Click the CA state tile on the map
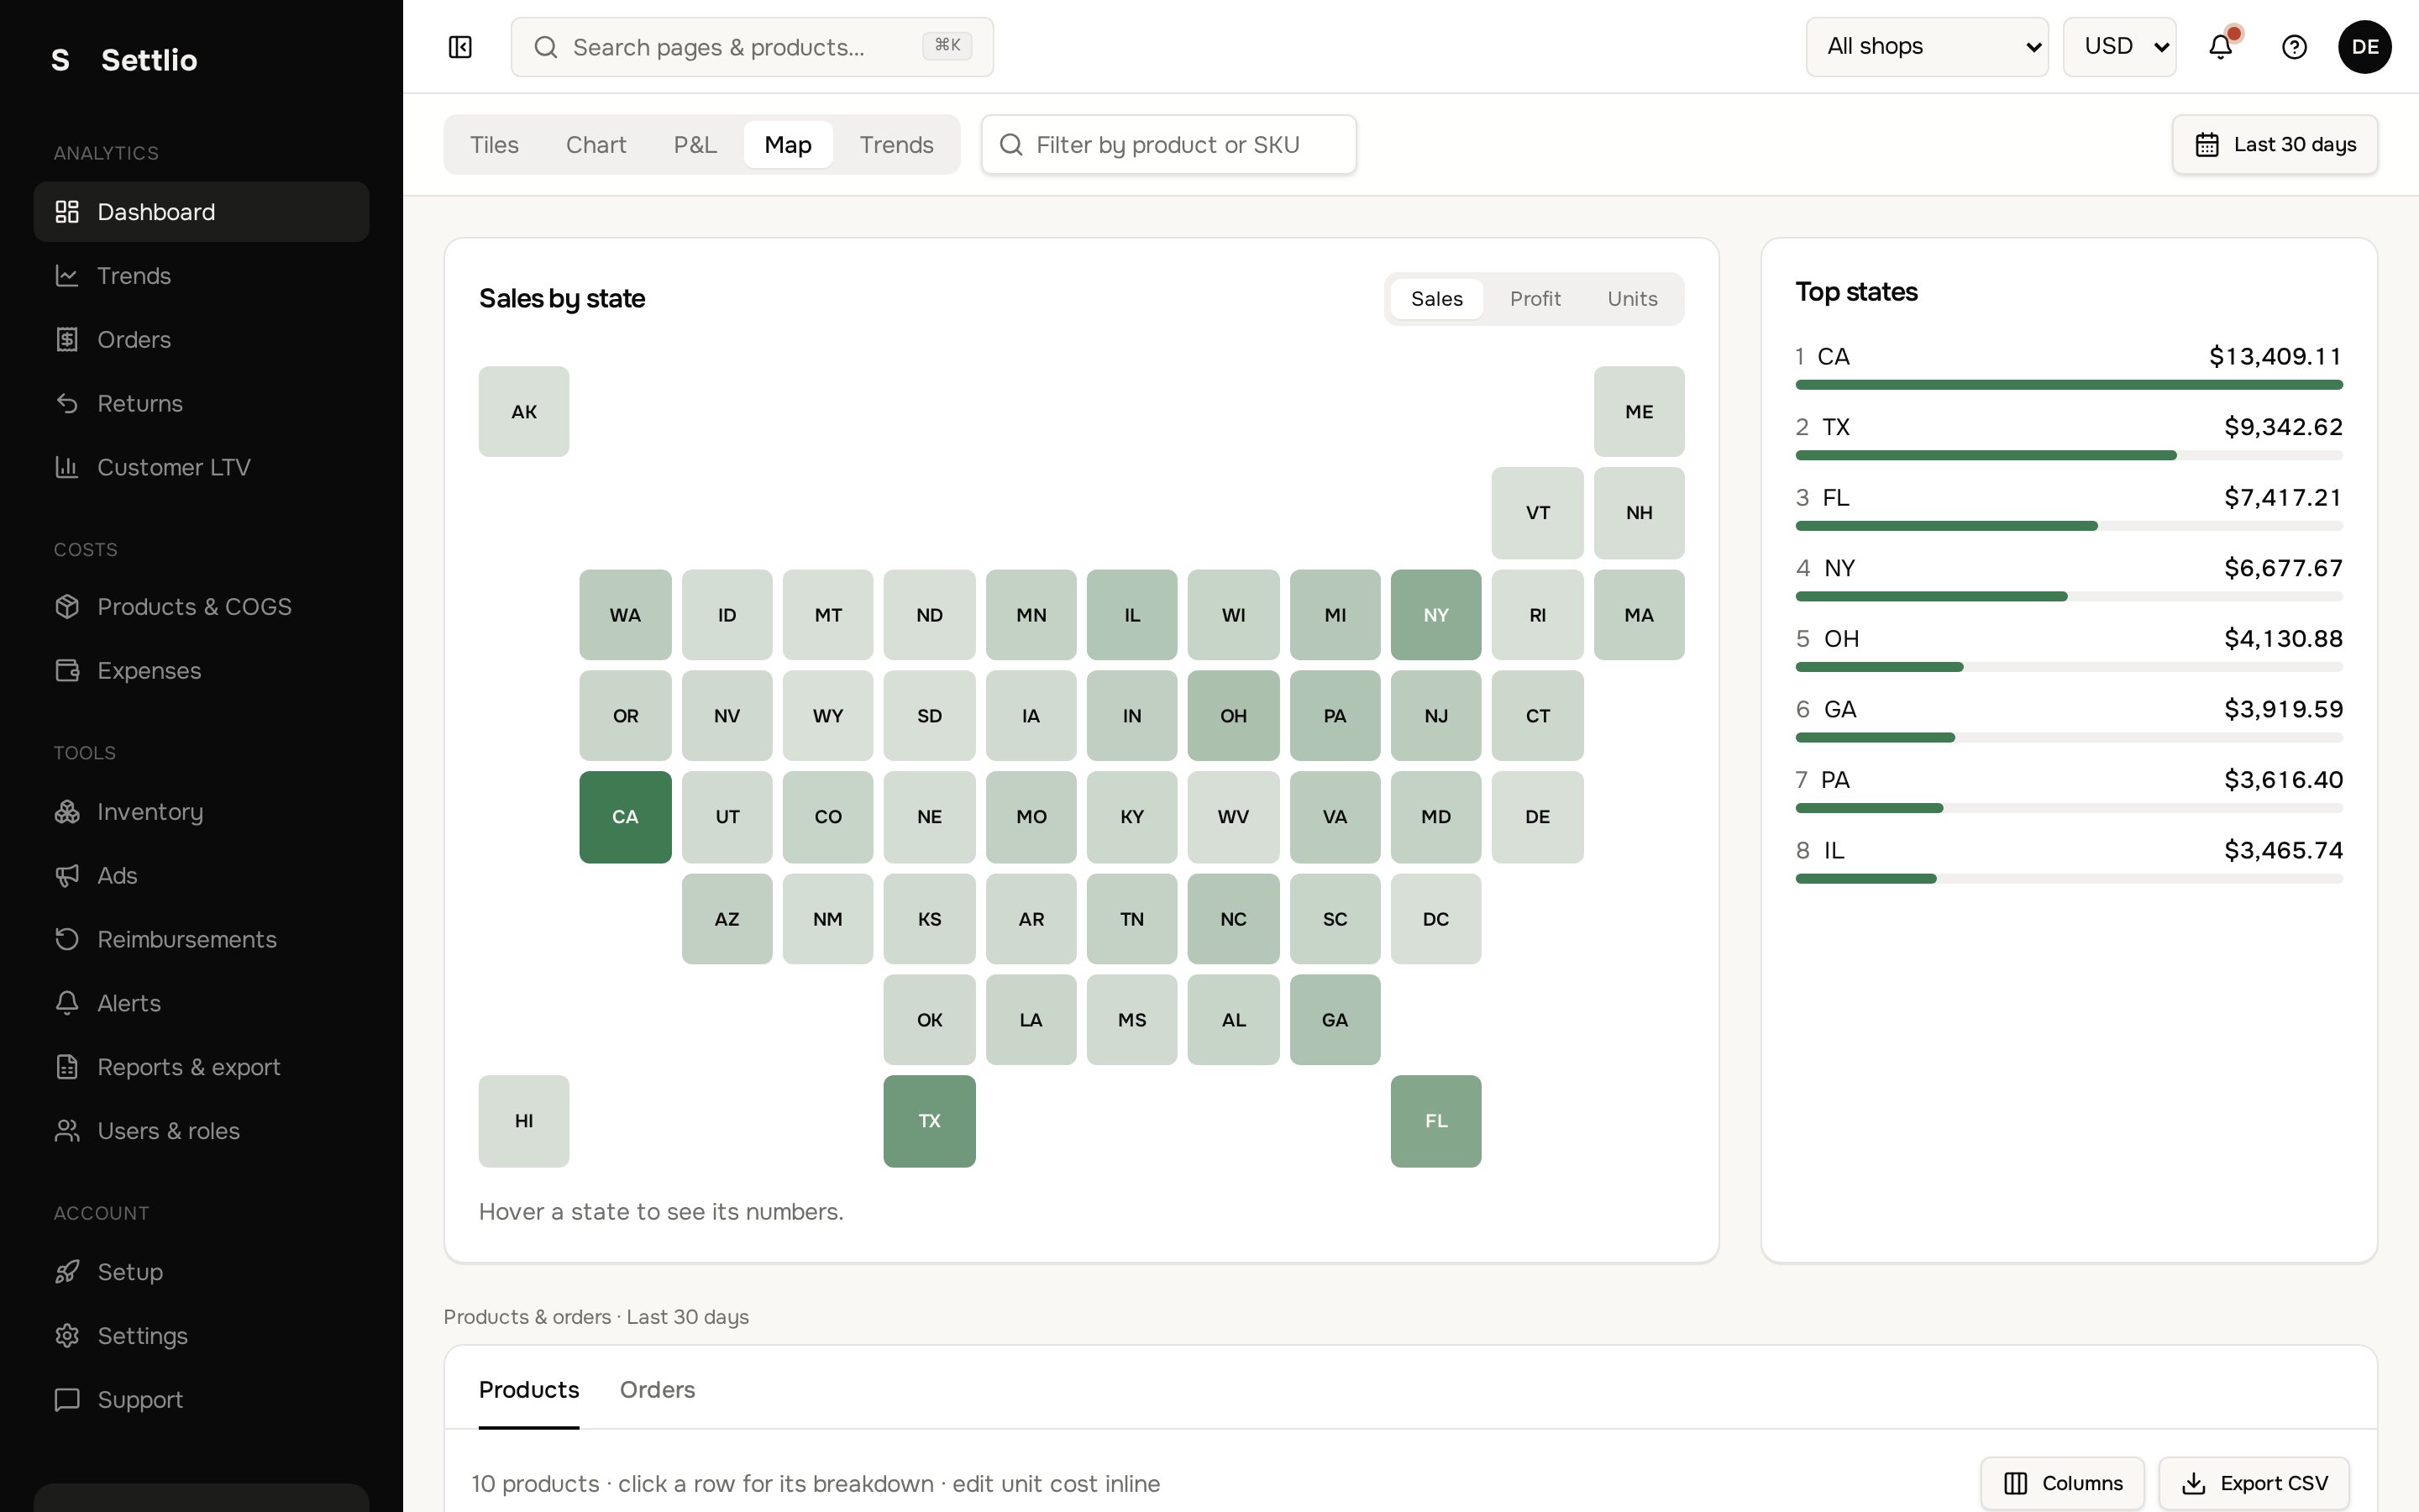The height and width of the screenshot is (1512, 2419). (x=625, y=817)
